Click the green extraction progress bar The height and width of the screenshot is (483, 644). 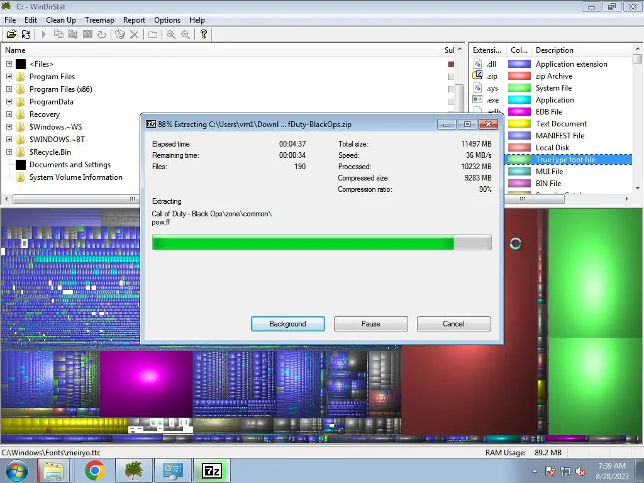[321, 242]
